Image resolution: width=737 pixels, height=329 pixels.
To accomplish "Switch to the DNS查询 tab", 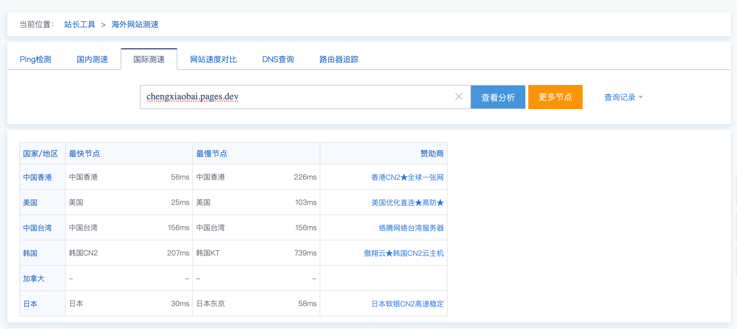I will (x=278, y=59).
